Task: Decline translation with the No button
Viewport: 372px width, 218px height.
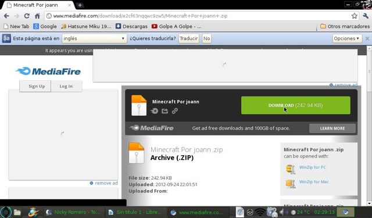Action: tap(207, 38)
